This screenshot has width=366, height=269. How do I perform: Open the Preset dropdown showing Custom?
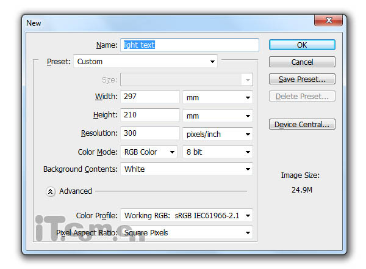tap(145, 62)
